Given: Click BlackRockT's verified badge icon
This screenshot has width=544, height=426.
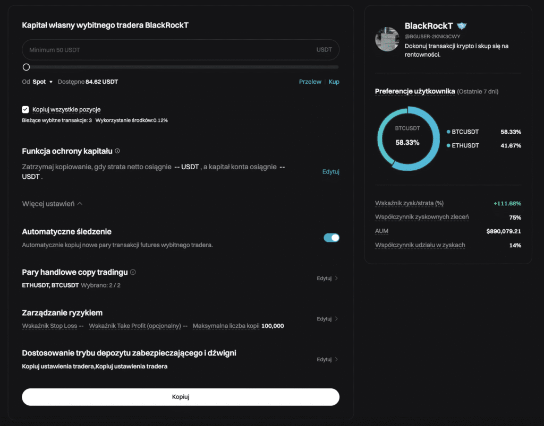Looking at the screenshot, I should click(461, 25).
